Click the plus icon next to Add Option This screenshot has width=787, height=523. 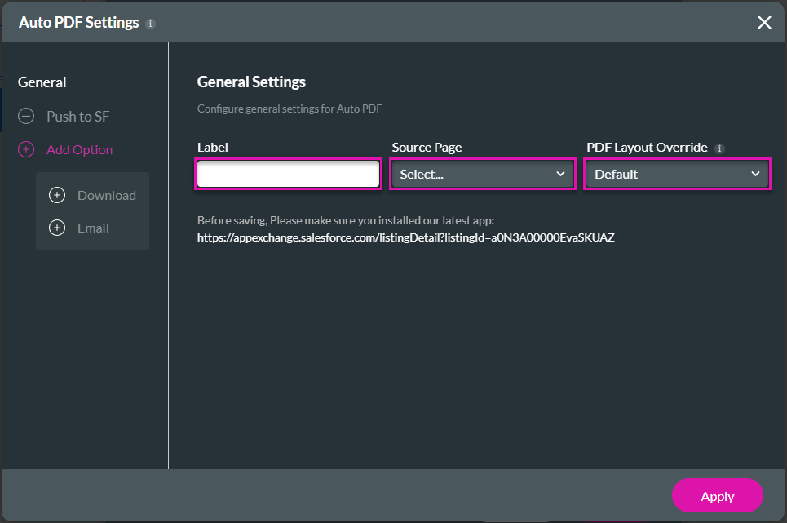25,149
